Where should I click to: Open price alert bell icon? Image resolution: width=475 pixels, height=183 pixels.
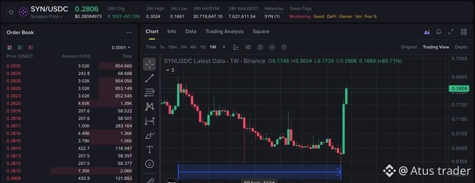pos(438,32)
